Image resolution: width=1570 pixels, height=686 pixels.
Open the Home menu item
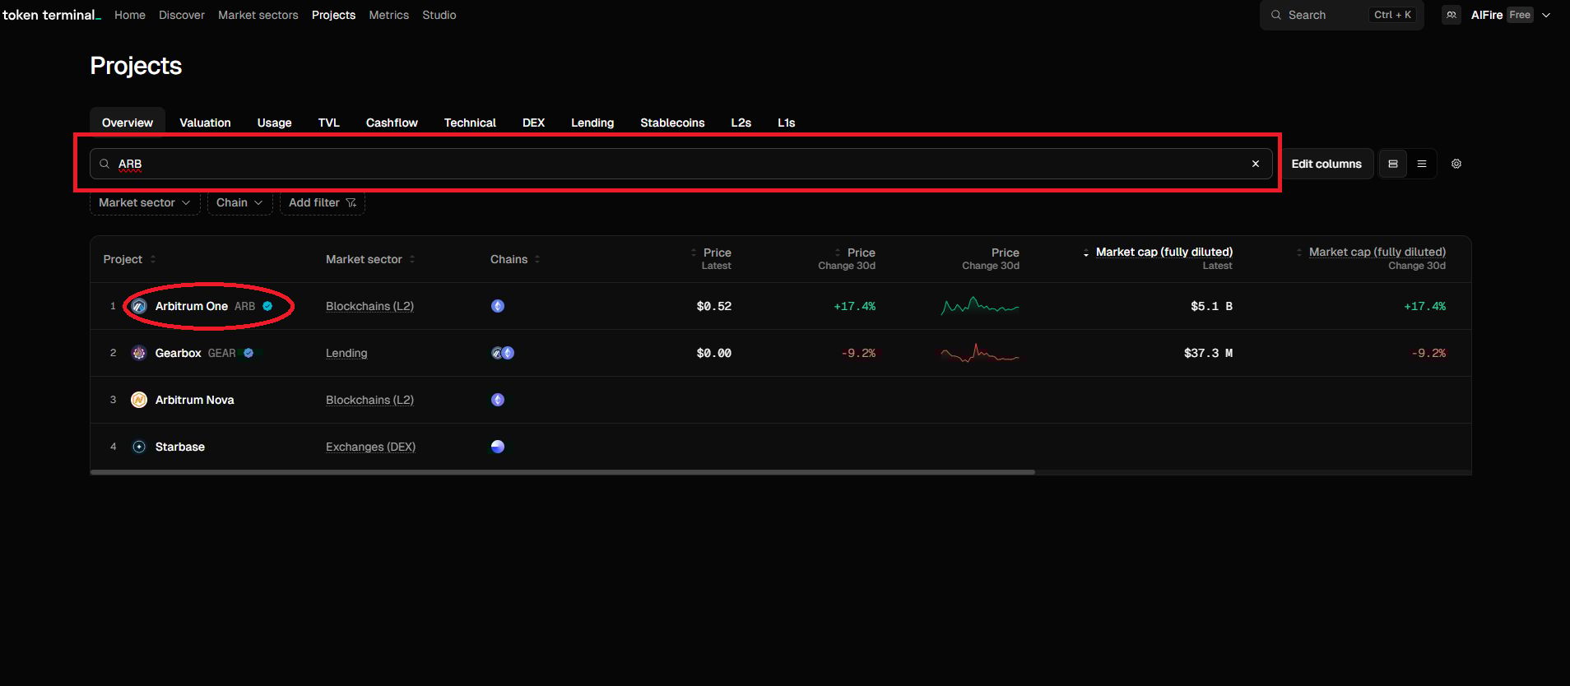point(130,15)
